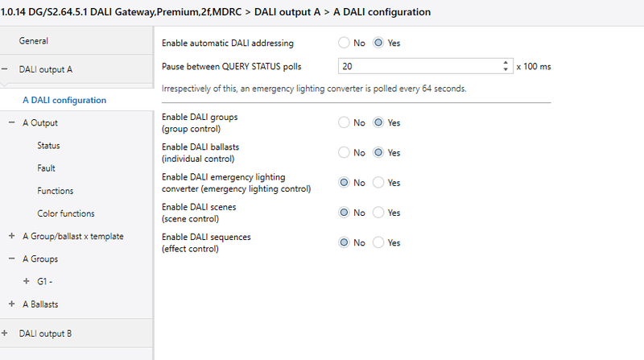Expand the G1 group node
This screenshot has height=360, width=644.
click(27, 281)
